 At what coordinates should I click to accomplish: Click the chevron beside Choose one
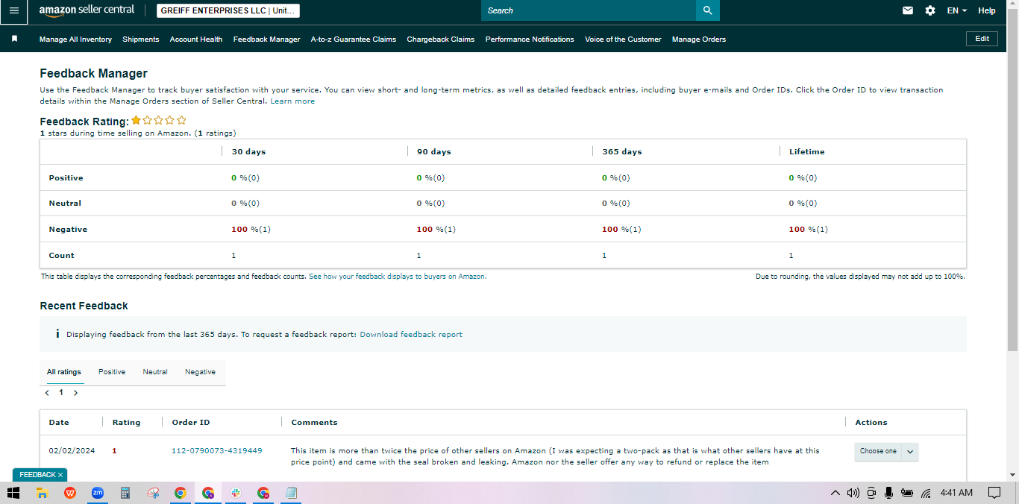910,451
